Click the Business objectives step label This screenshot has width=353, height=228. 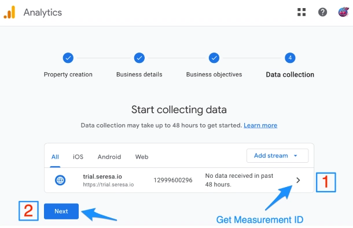pos(214,74)
